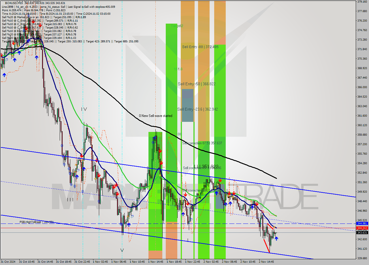Image resolution: width=369 pixels, height=265 pixels.
Task: Click the black 343.631 current price tag
Action: point(362,232)
